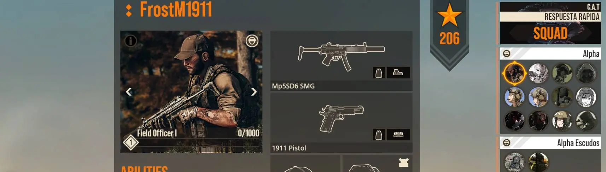The height and width of the screenshot is (172, 606).
Task: Click the helmet icon on portrait top-right
Action: coord(252,41)
